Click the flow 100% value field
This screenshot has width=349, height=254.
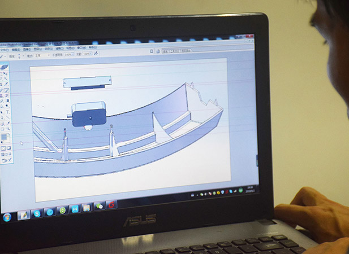(86, 54)
